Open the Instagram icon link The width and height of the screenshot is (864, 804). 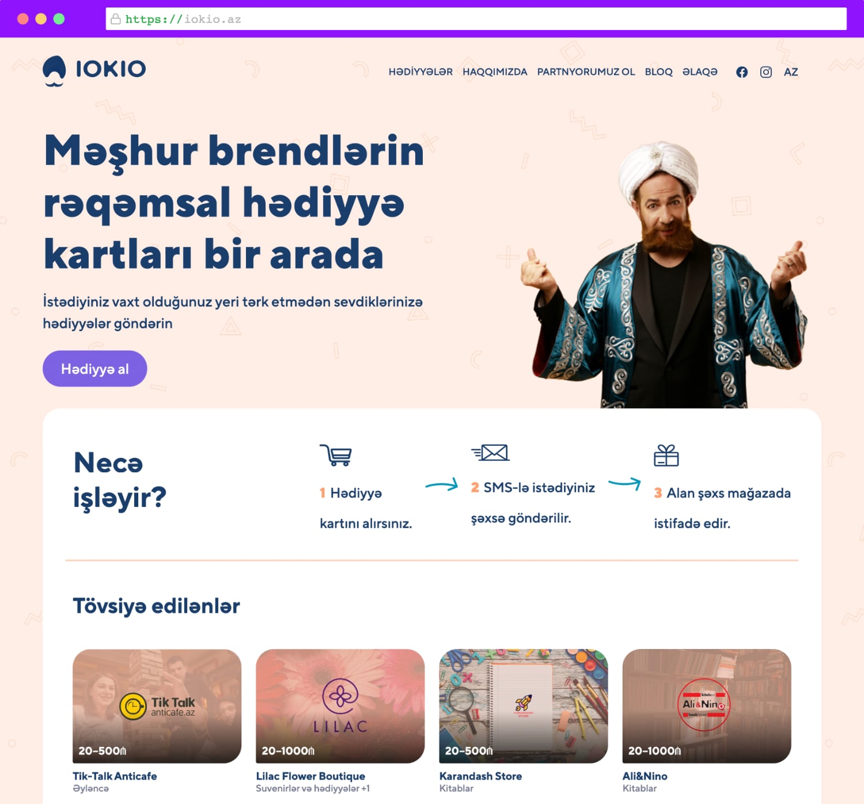click(766, 72)
